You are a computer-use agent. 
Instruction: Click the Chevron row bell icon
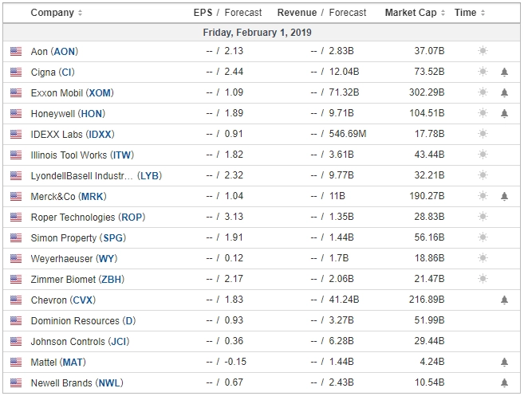pos(504,300)
